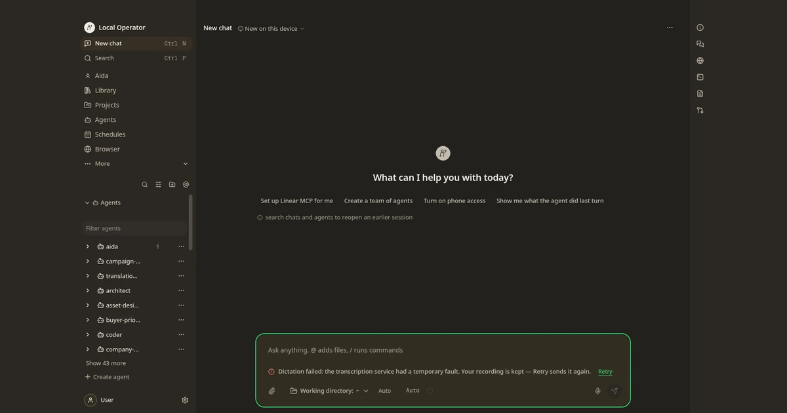Select the coder agent
Image resolution: width=787 pixels, height=413 pixels.
coord(114,335)
